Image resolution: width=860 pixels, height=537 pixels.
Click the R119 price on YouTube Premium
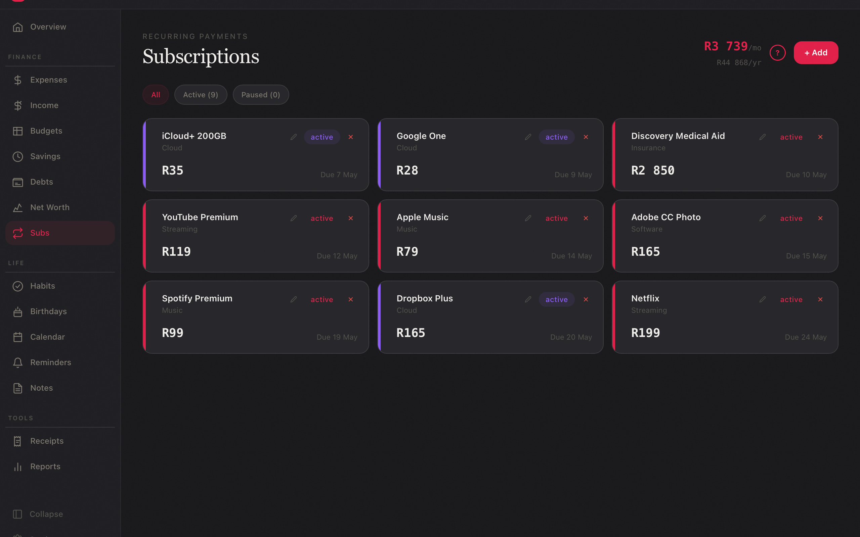click(x=176, y=252)
